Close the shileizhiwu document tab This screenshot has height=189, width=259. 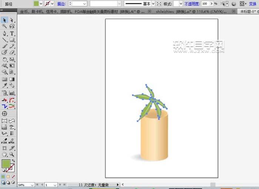[x=233, y=11]
